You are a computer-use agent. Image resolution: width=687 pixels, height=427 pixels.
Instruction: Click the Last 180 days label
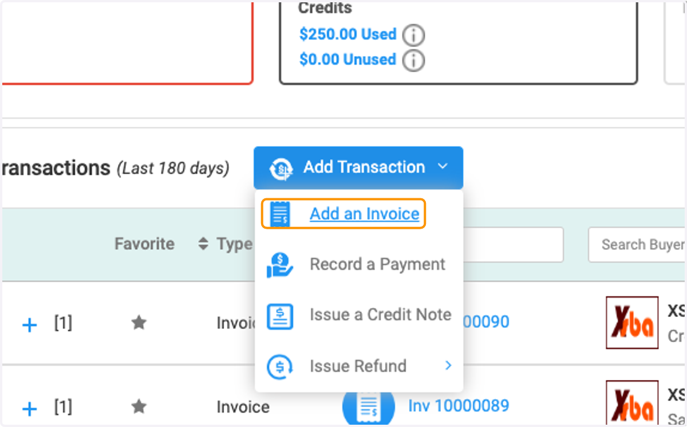click(x=173, y=169)
